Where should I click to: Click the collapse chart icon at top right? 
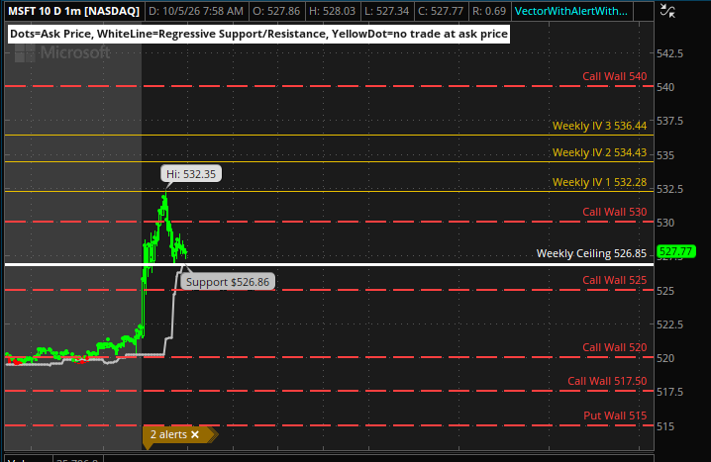(667, 11)
